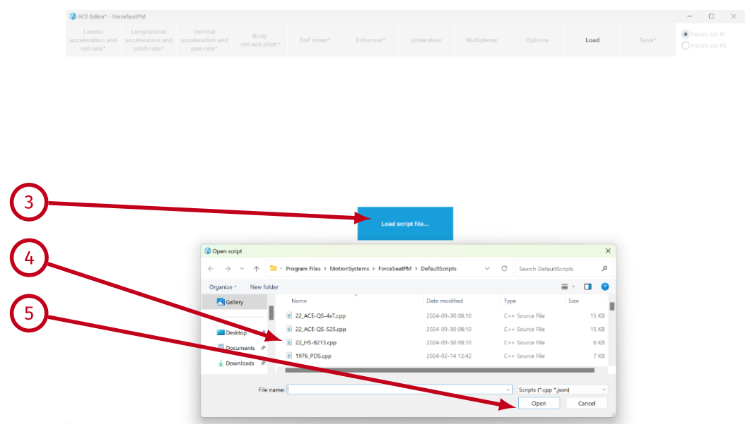Click the 22_HS-8213.cpp file icon

click(x=289, y=342)
